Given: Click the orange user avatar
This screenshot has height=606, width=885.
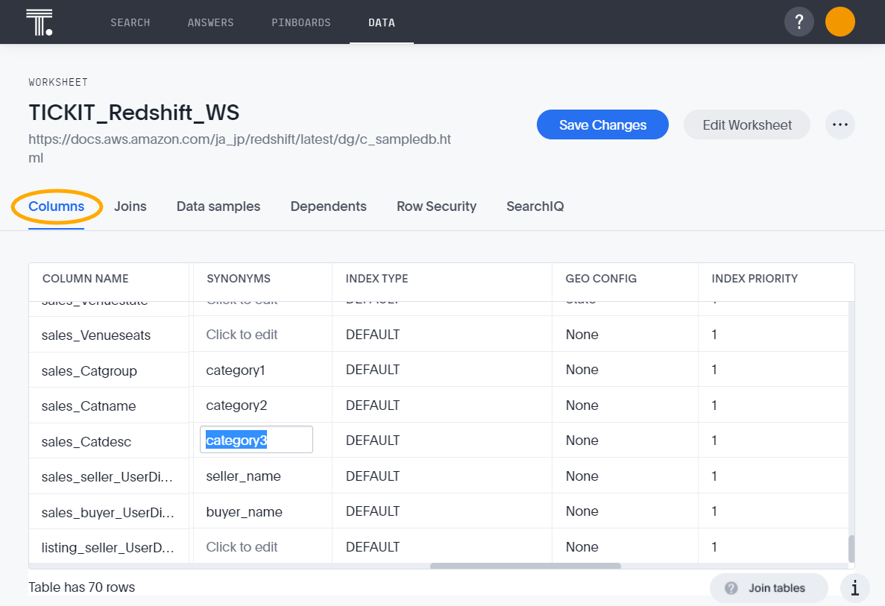Looking at the screenshot, I should (x=840, y=22).
